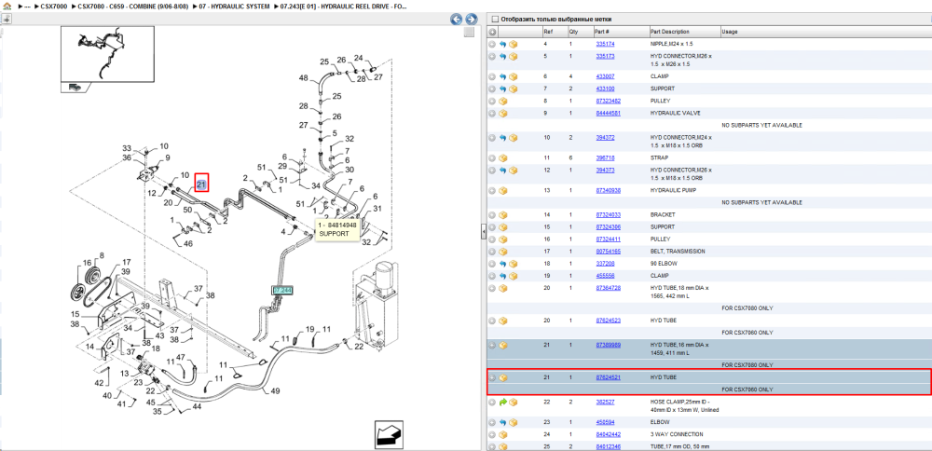Open part number link 87624521
The height and width of the screenshot is (451, 932).
pos(608,377)
